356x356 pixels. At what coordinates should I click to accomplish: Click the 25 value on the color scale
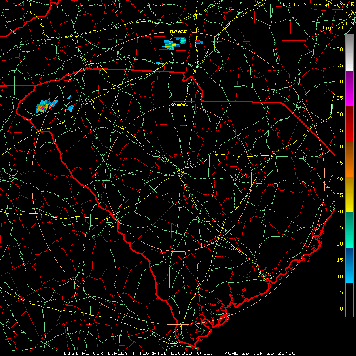pyautogui.click(x=340, y=228)
